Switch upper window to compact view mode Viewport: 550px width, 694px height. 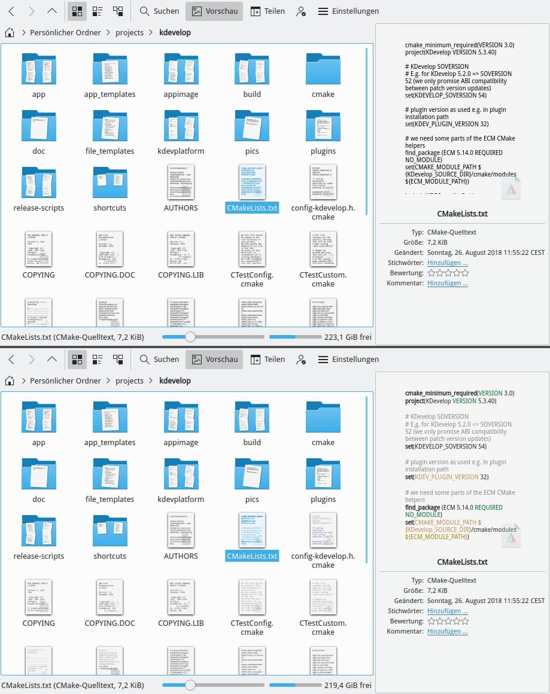click(x=98, y=11)
